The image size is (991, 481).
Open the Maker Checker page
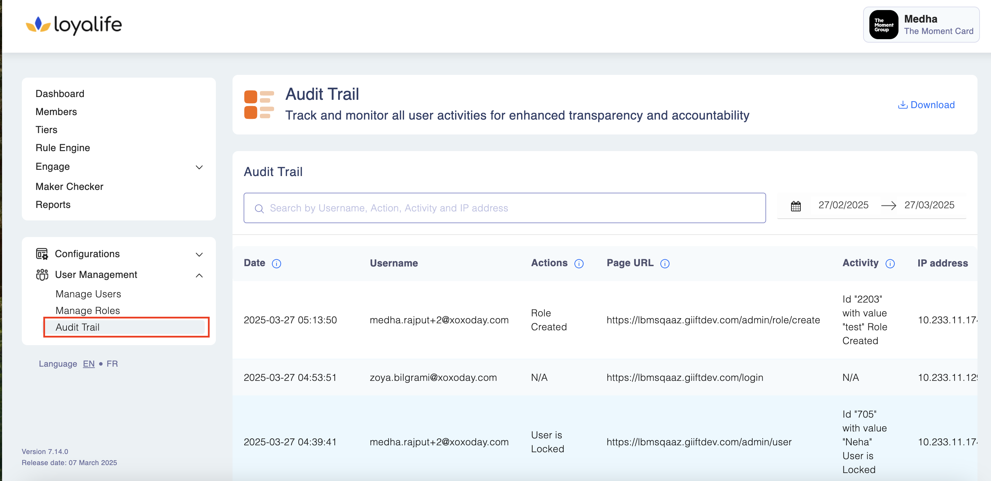point(69,186)
